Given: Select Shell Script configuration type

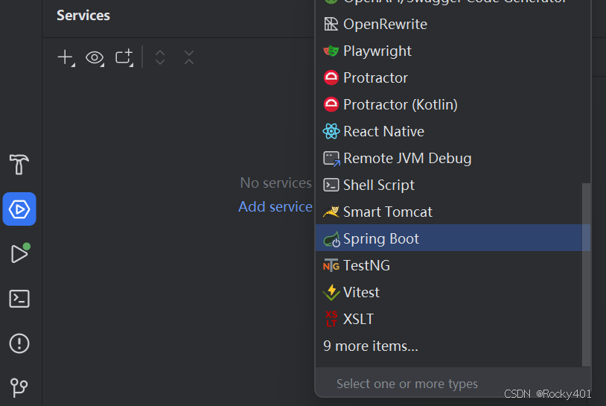Looking at the screenshot, I should 378,185.
